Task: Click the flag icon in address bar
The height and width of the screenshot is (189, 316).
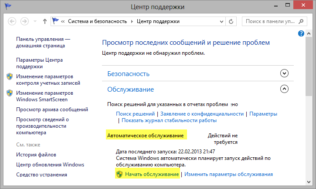Action: tap(55, 21)
